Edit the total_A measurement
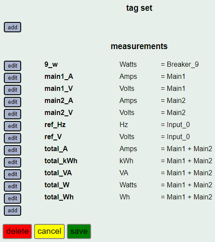 (x=13, y=150)
